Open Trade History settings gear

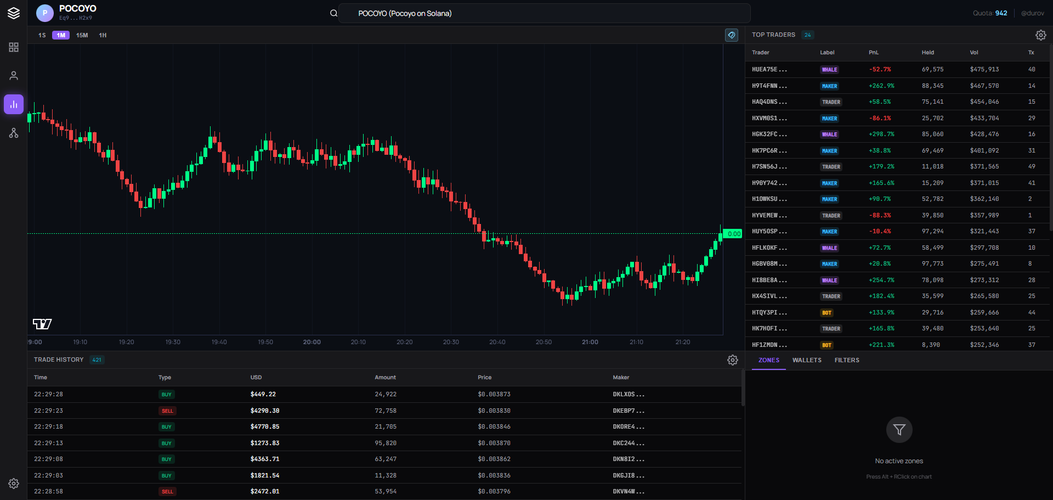732,360
